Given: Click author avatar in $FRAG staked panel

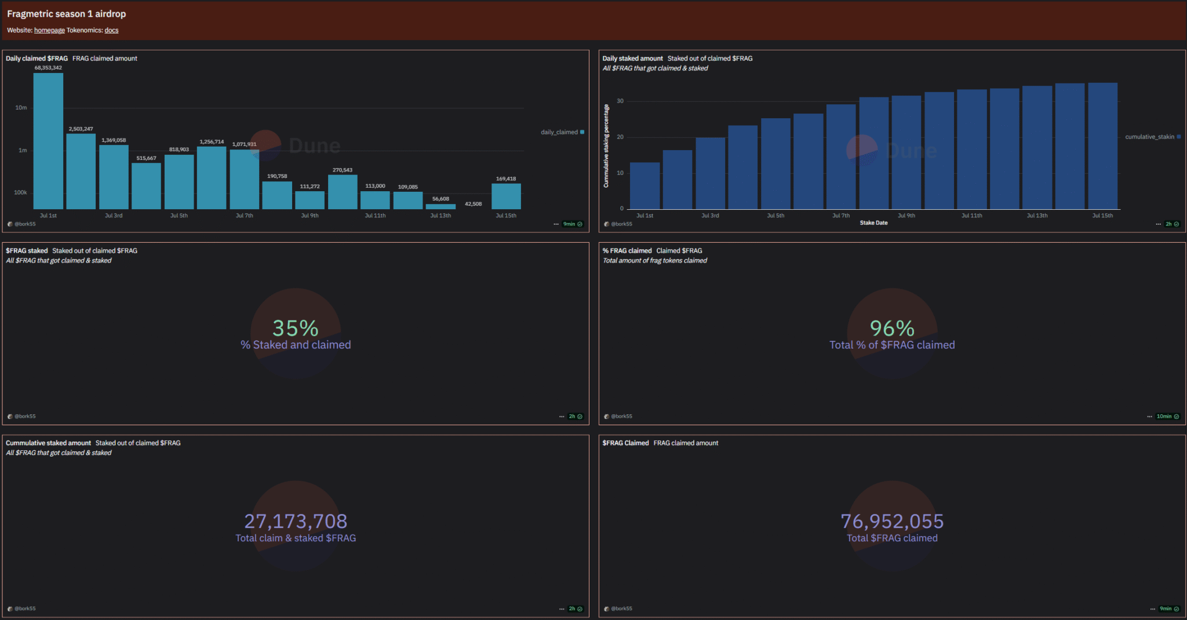Looking at the screenshot, I should pyautogui.click(x=10, y=417).
